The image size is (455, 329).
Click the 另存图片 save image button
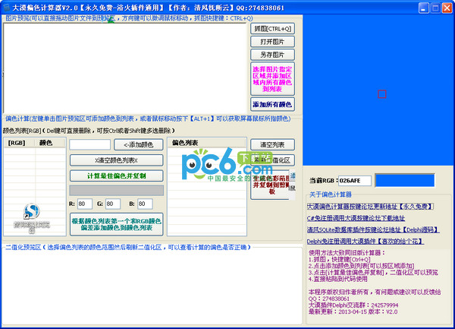tap(272, 55)
